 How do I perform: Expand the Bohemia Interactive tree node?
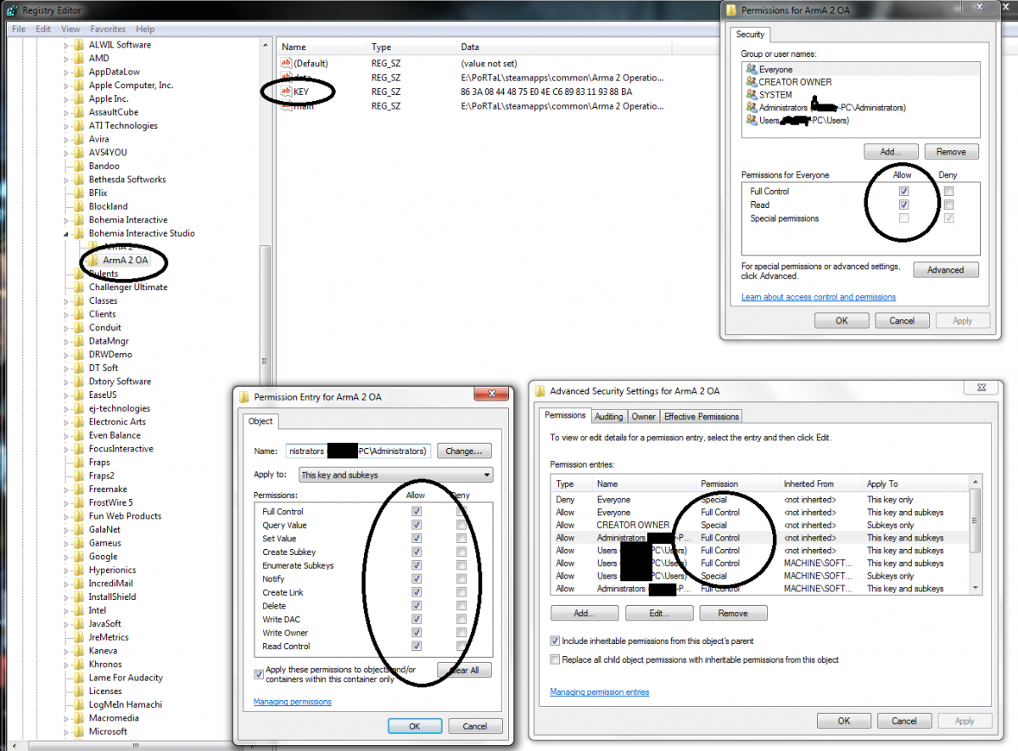(x=66, y=220)
